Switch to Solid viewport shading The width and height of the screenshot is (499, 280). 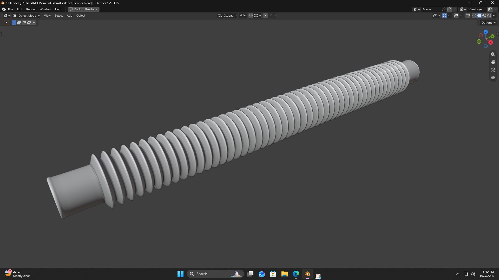click(479, 16)
